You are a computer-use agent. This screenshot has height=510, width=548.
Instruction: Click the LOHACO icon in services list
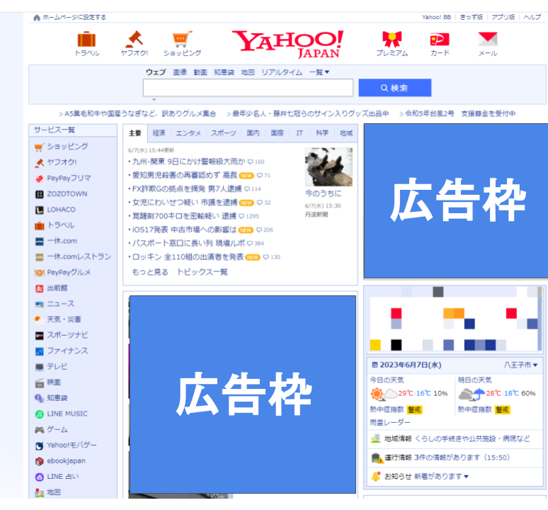40,210
